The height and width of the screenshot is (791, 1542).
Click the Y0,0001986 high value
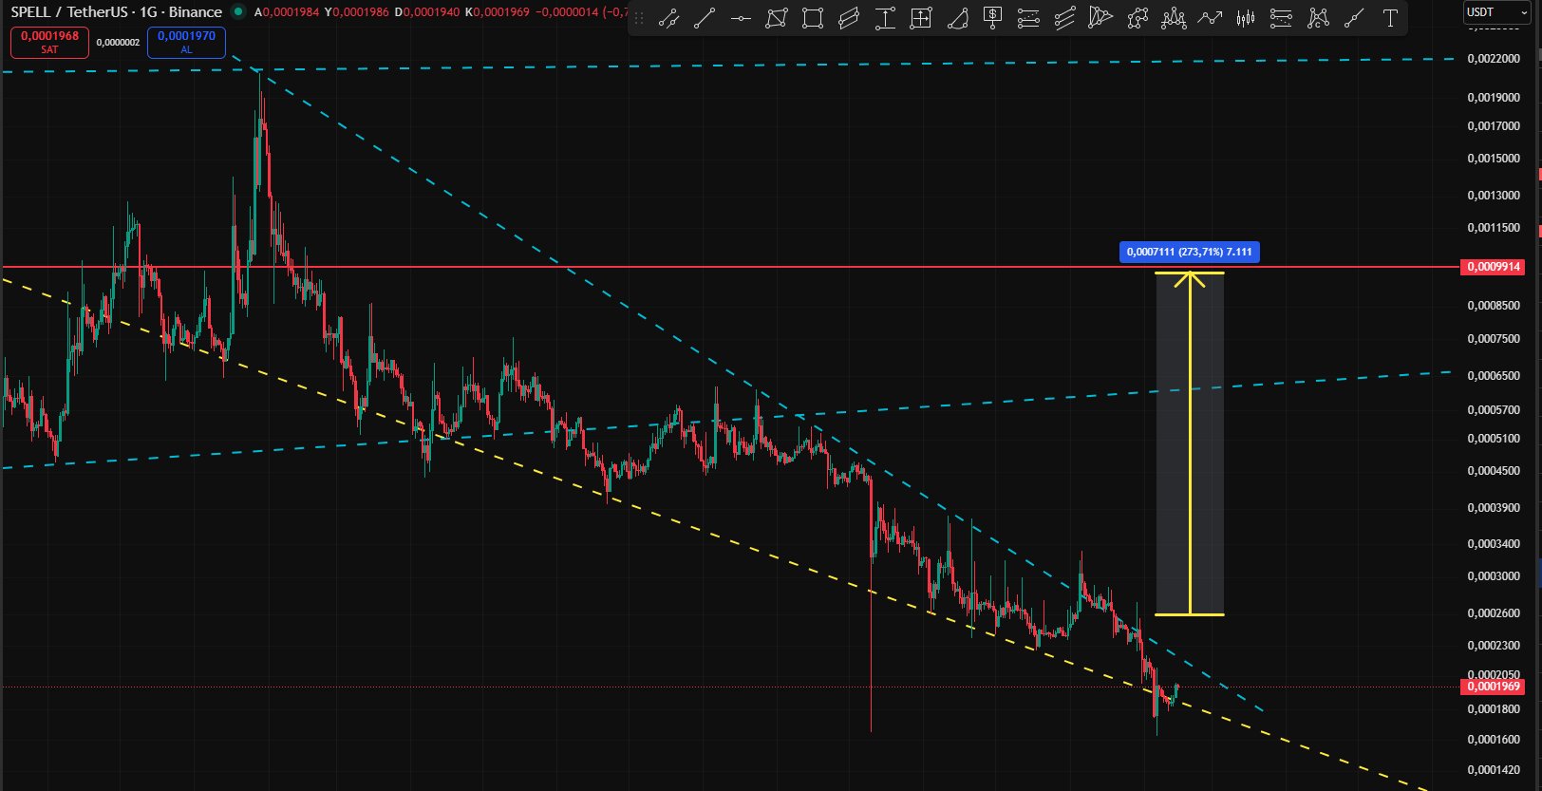point(357,12)
